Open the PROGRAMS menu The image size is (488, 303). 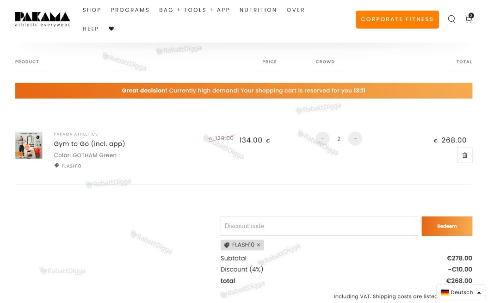tap(130, 10)
